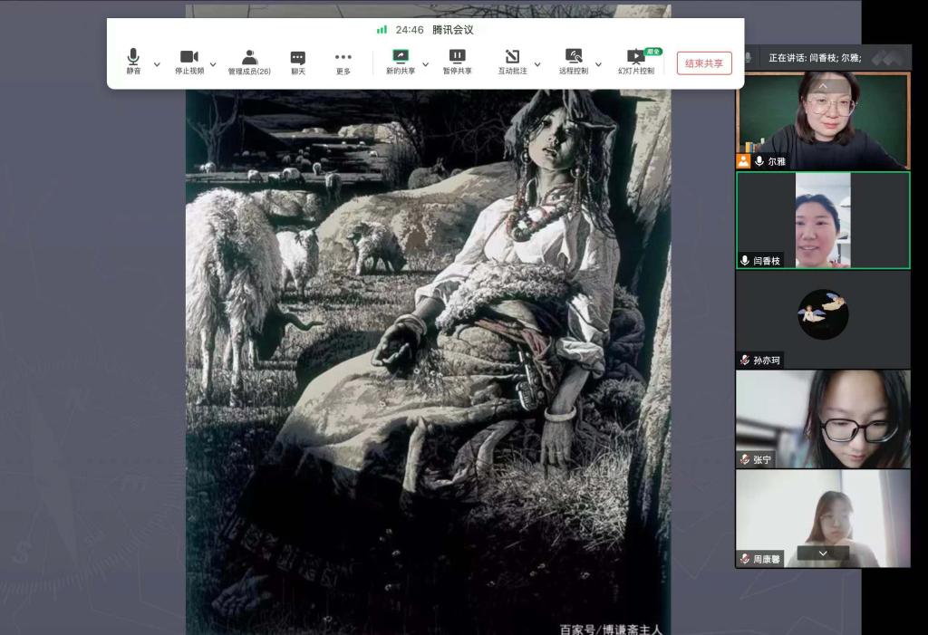The image size is (928, 635).
Task: Expand video options arrow next to 停止视频
Action: pyautogui.click(x=213, y=64)
